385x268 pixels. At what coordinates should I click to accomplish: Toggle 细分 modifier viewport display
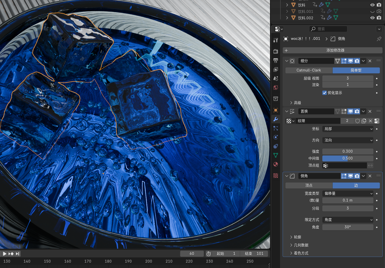pos(350,61)
